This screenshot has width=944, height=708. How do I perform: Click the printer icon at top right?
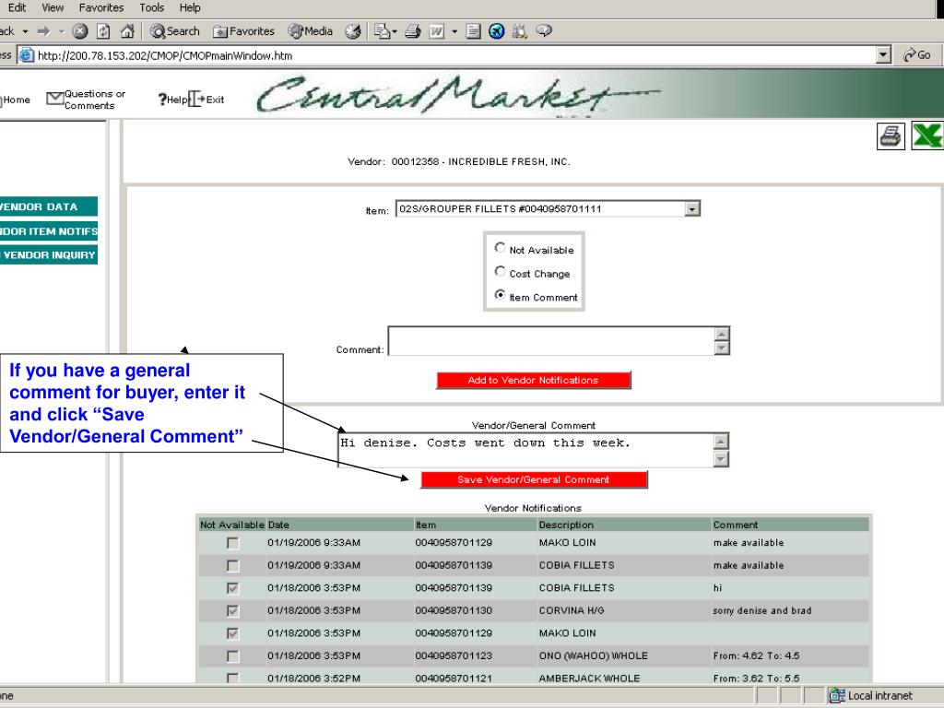click(x=891, y=136)
